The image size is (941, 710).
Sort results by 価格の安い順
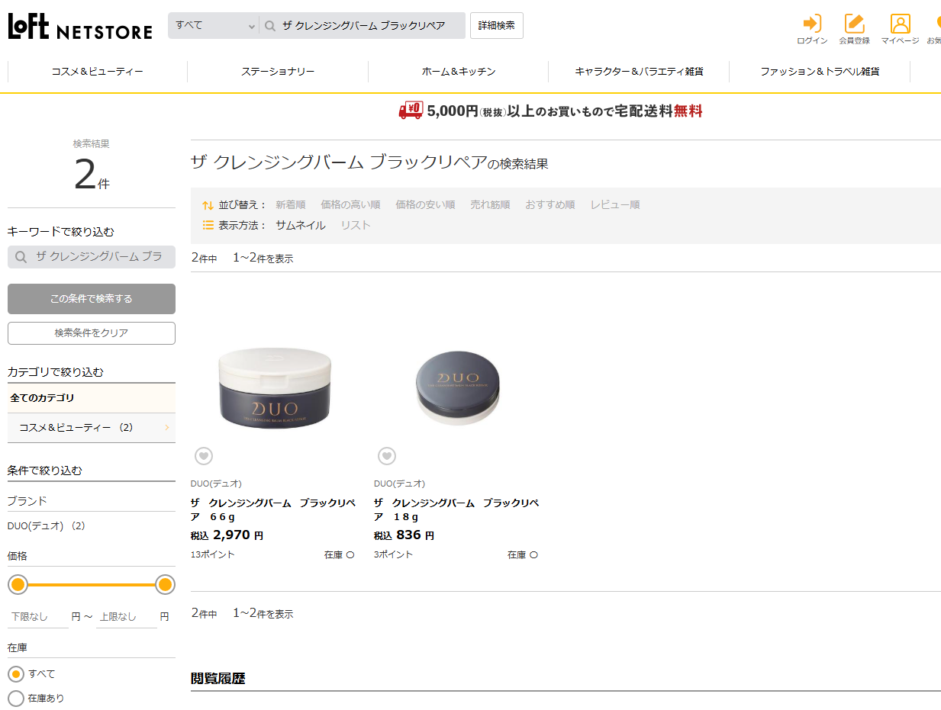click(x=425, y=205)
